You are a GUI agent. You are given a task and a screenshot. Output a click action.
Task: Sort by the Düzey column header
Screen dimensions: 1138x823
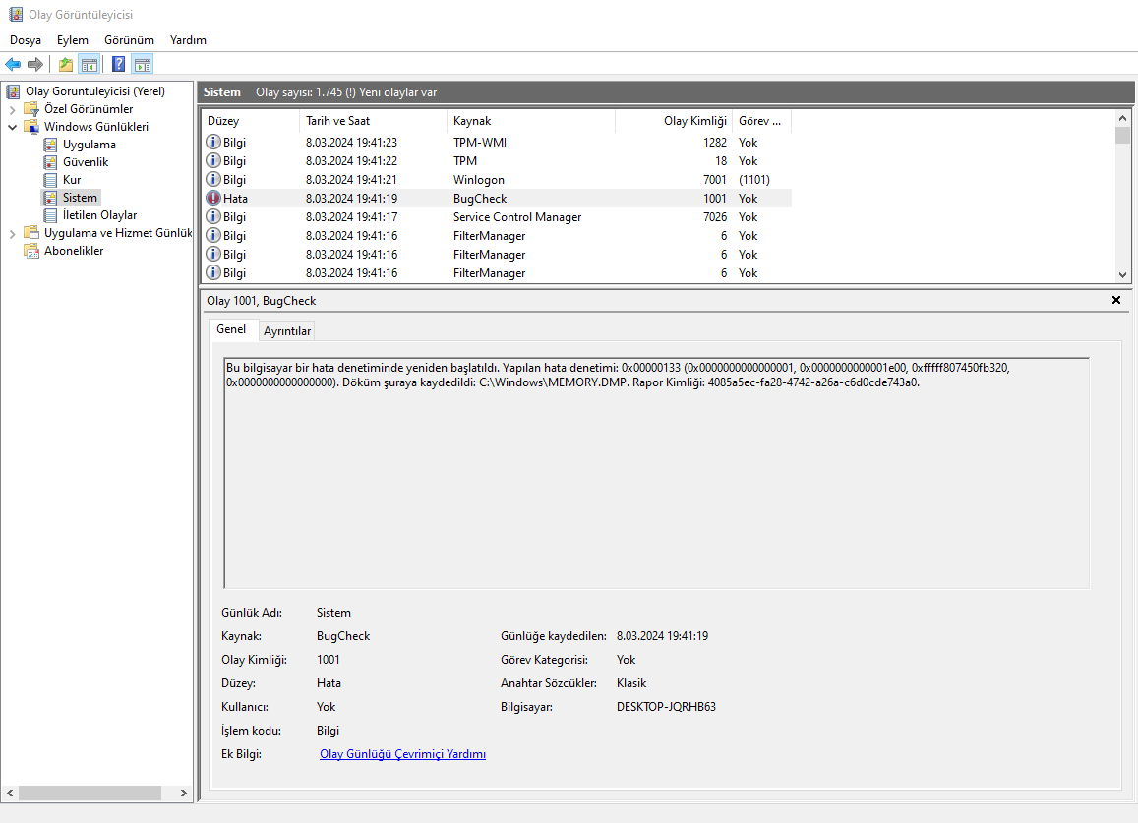(250, 121)
